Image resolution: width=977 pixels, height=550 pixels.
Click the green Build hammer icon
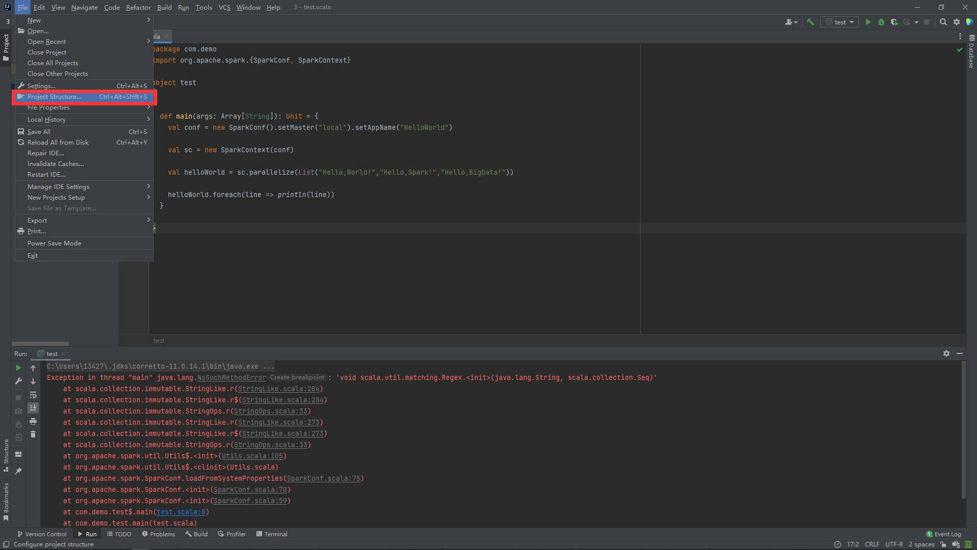(810, 22)
